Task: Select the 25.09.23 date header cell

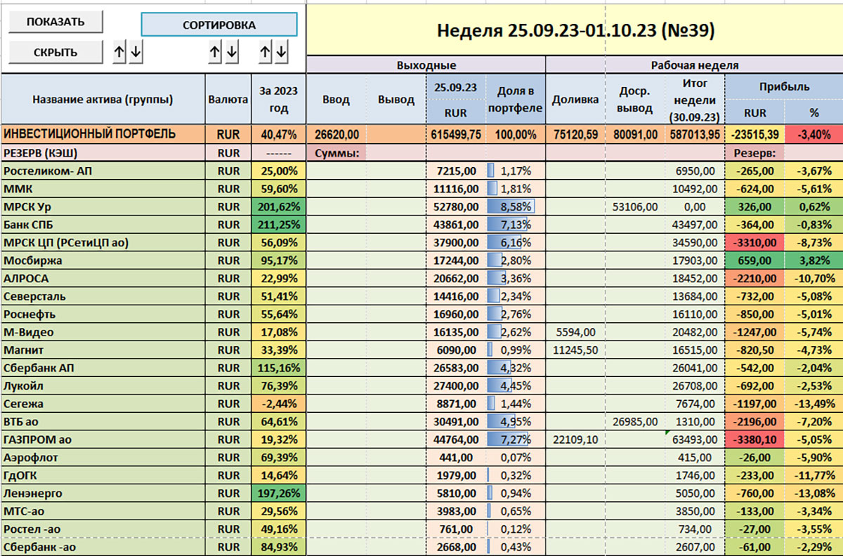Action: click(x=455, y=88)
